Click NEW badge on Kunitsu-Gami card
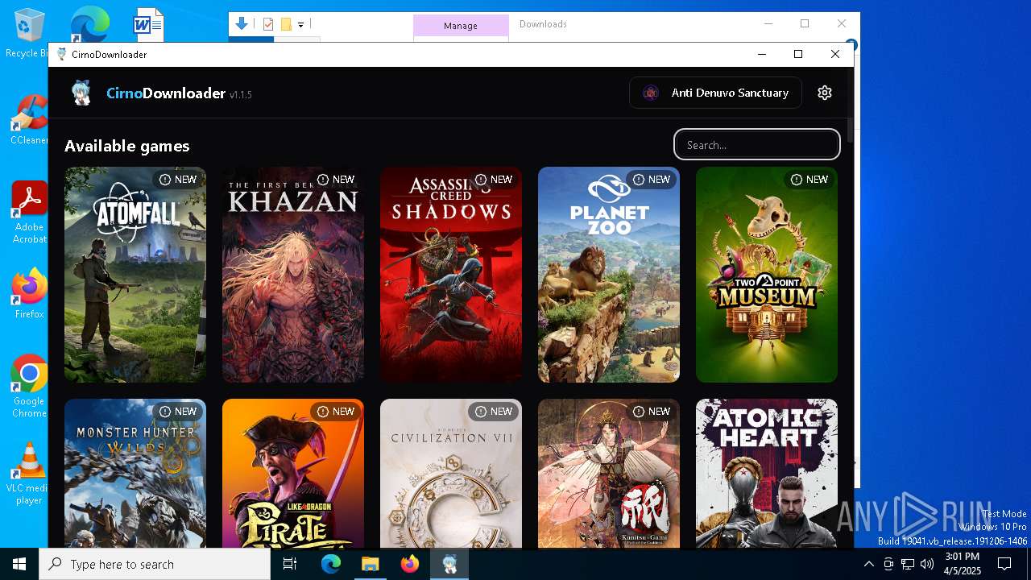Image resolution: width=1031 pixels, height=580 pixels. click(x=652, y=412)
